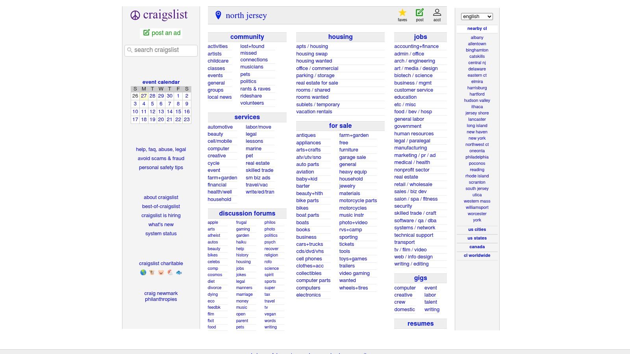The height and width of the screenshot is (354, 630).
Task: Click the fish charitable emoji icon
Action: coord(179,272)
